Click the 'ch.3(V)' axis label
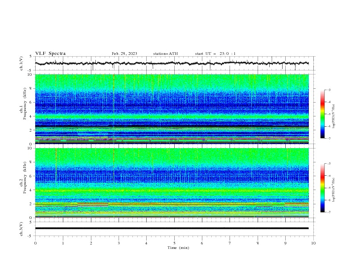The width and height of the screenshot is (353, 273). [21, 229]
